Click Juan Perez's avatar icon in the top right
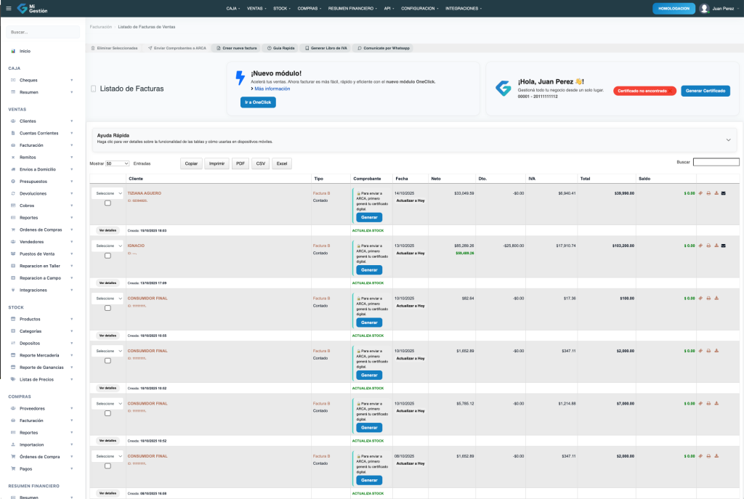 [x=704, y=8]
